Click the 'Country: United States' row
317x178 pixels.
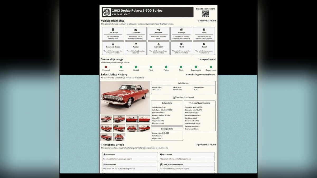pos(161,115)
